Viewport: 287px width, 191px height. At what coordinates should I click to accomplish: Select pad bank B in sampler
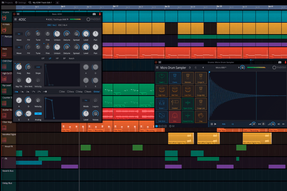pos(159,126)
